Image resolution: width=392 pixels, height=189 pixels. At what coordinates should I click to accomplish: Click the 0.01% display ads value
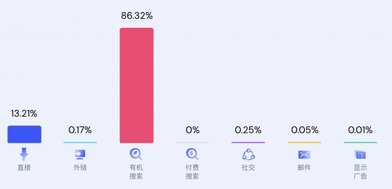point(360,130)
